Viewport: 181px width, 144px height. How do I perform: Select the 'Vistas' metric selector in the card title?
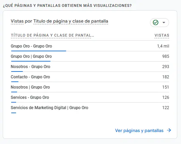click(x=17, y=21)
